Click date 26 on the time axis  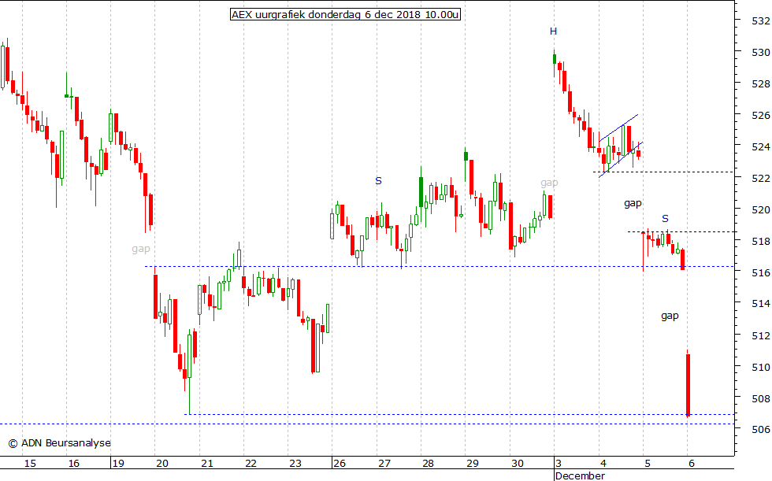(340, 464)
